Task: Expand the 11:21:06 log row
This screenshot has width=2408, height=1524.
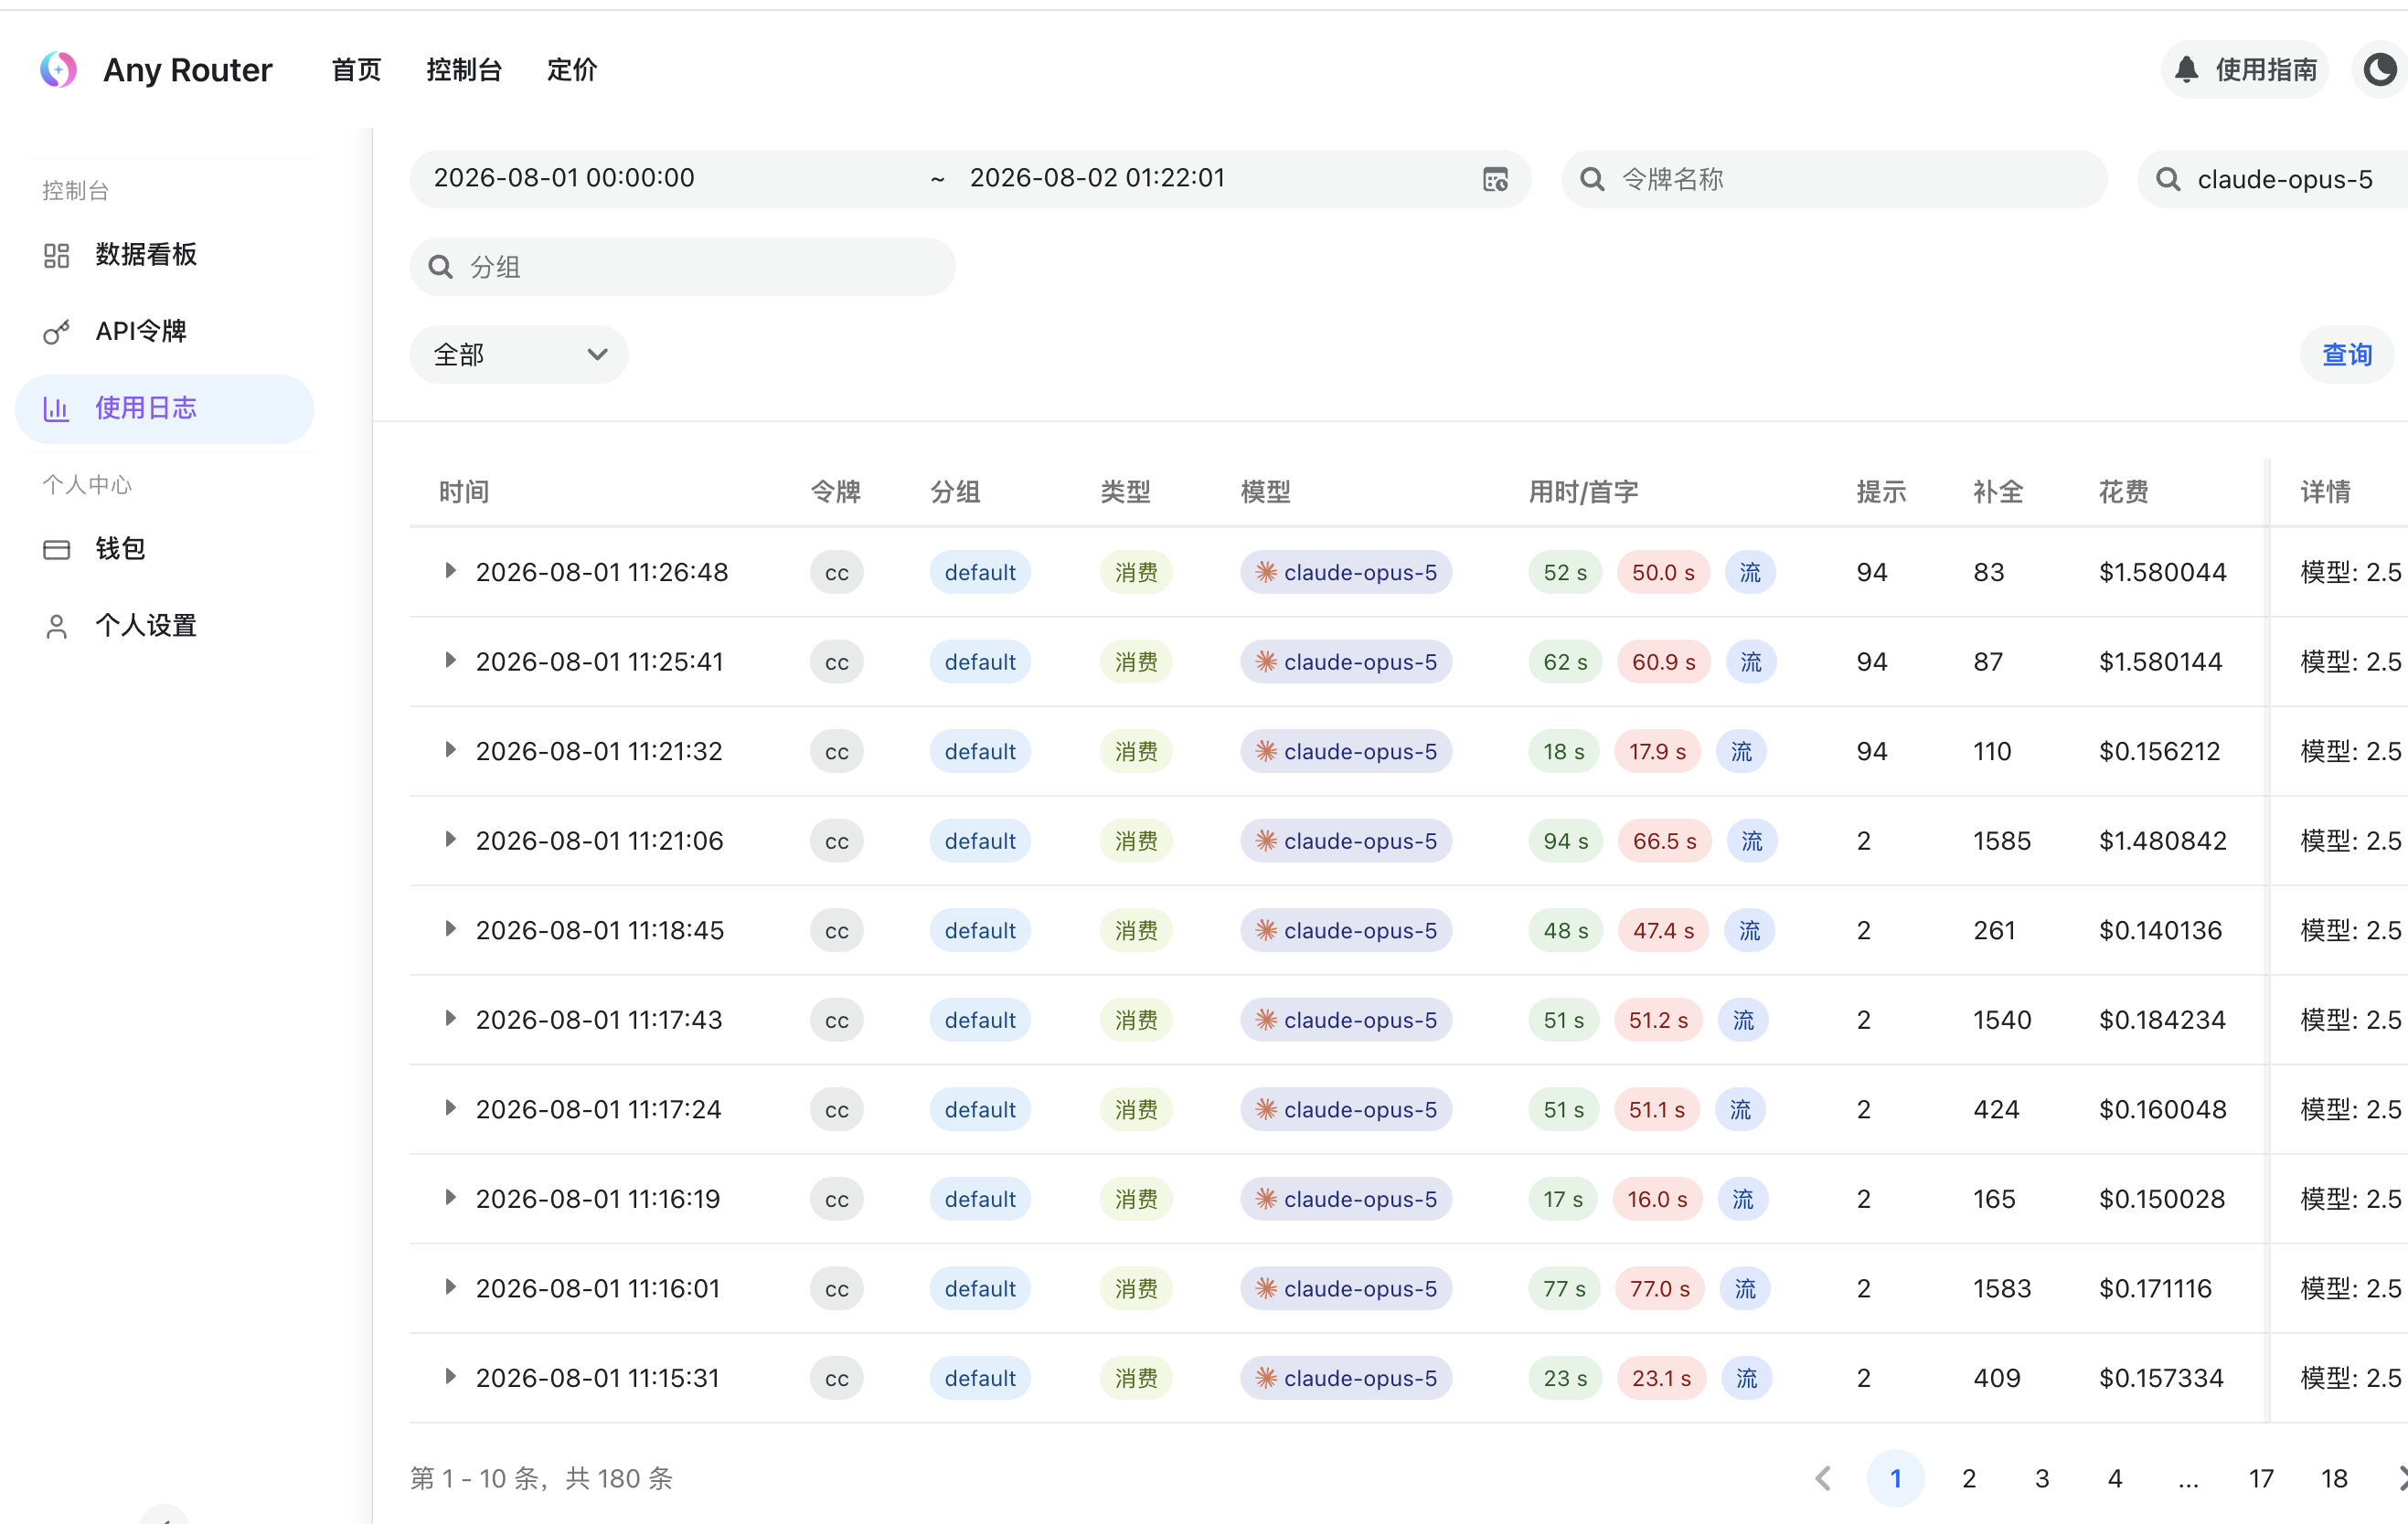Action: 450,840
